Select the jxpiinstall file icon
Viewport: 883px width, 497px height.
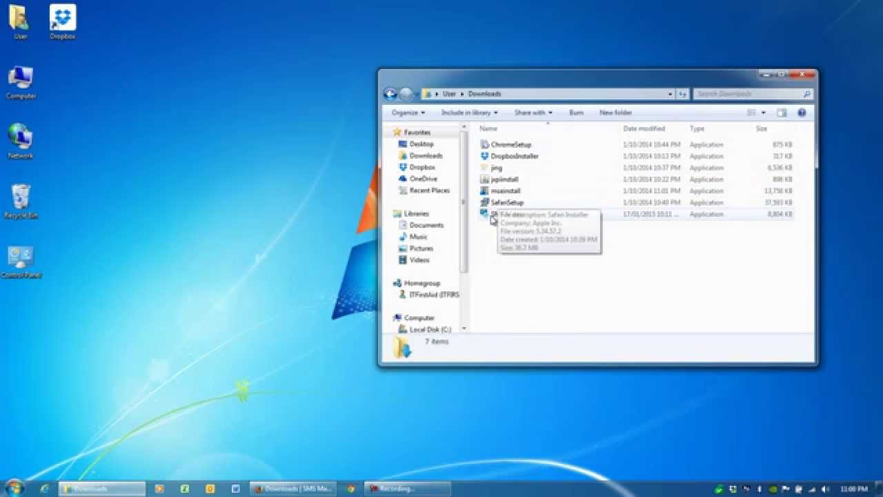tap(484, 179)
